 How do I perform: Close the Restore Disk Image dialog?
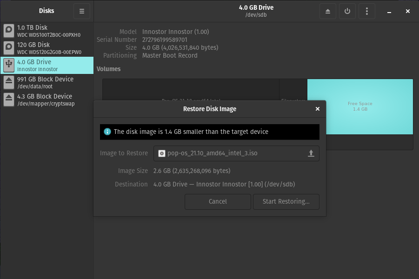pos(318,109)
